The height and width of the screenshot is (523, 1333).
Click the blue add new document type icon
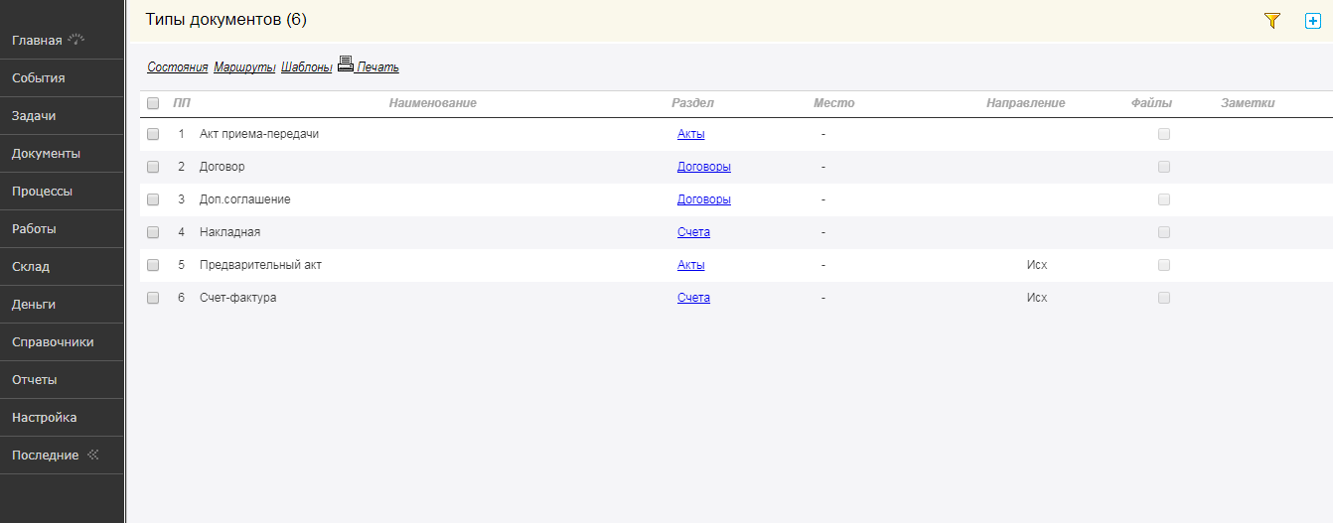click(1312, 20)
